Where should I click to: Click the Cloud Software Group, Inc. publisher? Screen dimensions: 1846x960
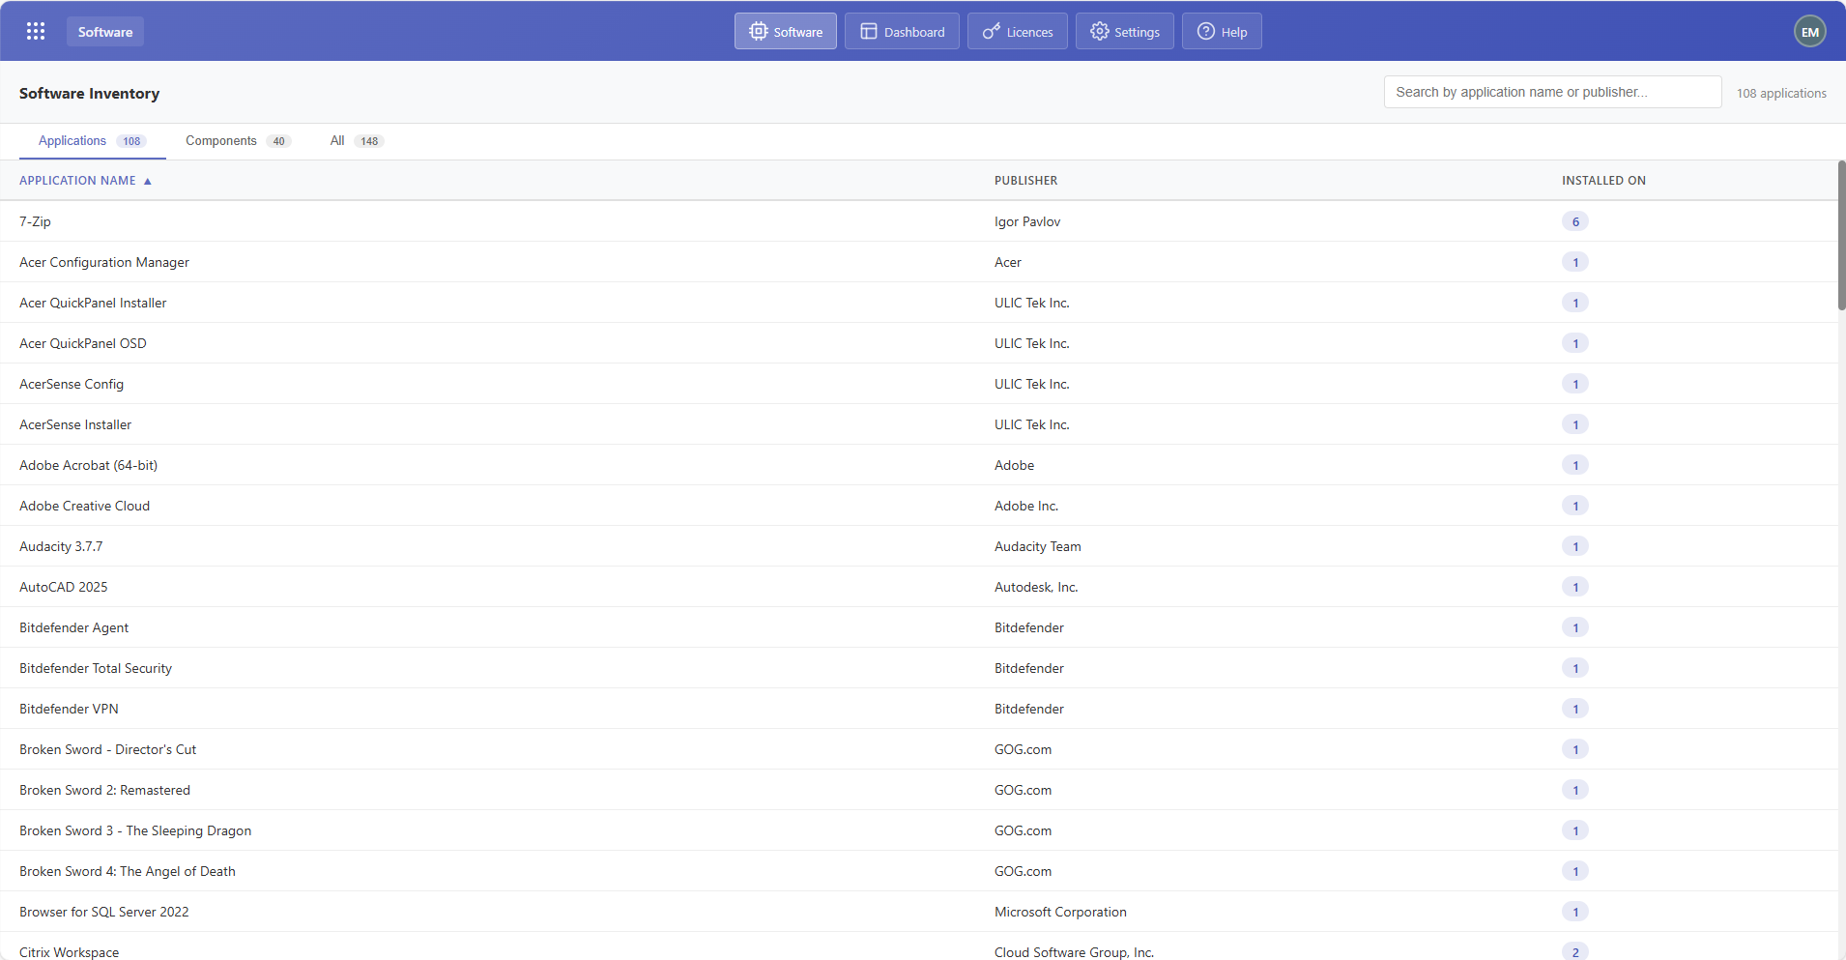tap(1074, 952)
